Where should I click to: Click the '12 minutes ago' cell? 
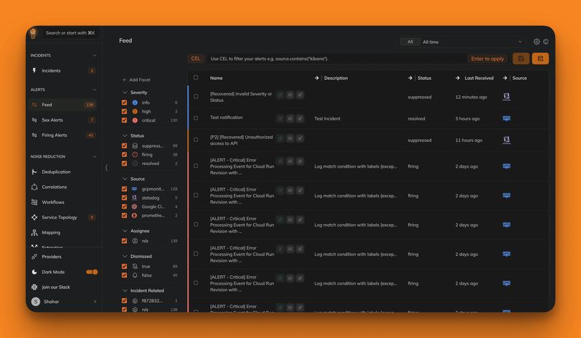[x=472, y=97]
